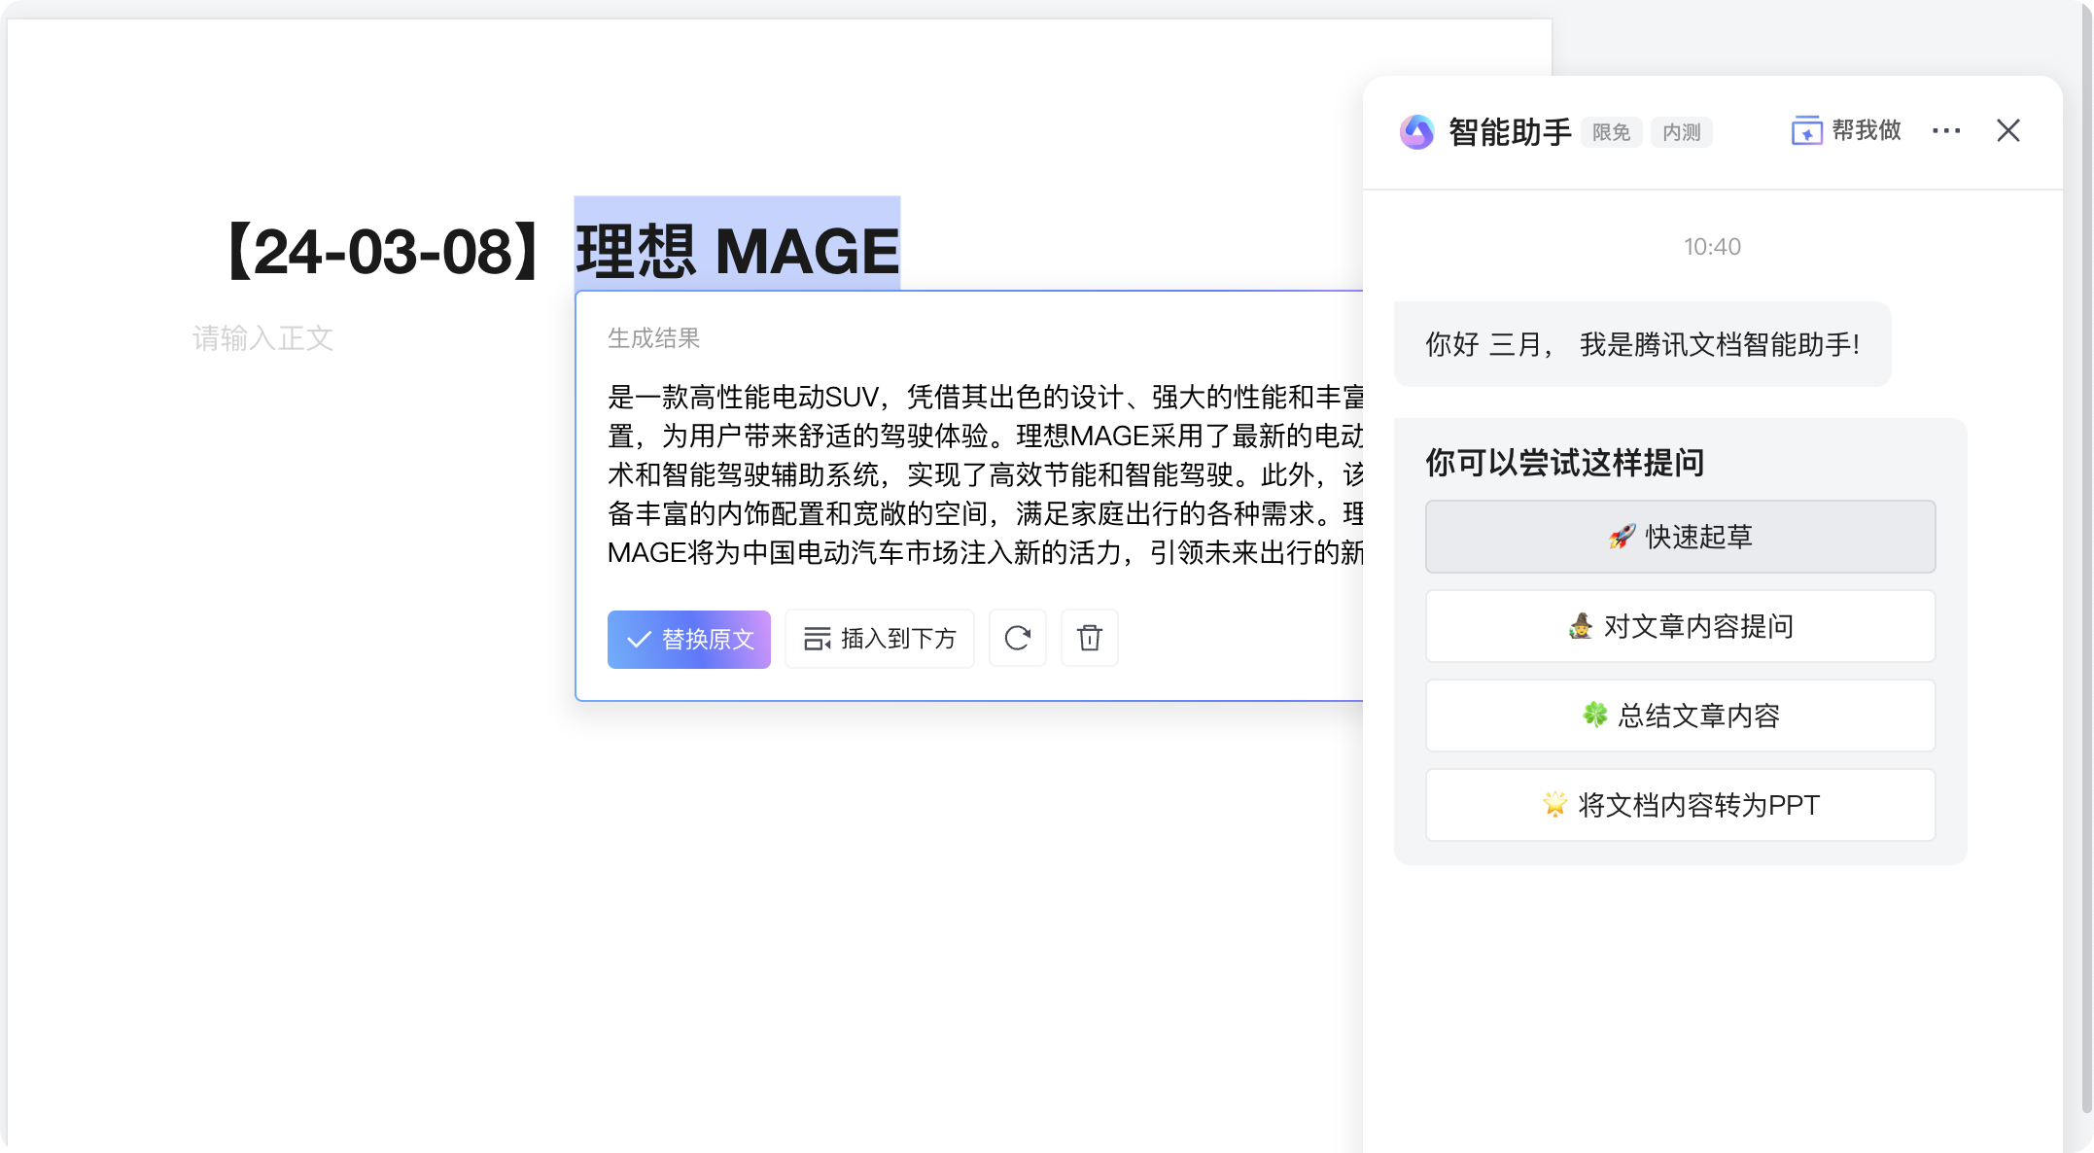This screenshot has width=2094, height=1153.
Task: Click 插入到下方 insert below button
Action: (879, 639)
